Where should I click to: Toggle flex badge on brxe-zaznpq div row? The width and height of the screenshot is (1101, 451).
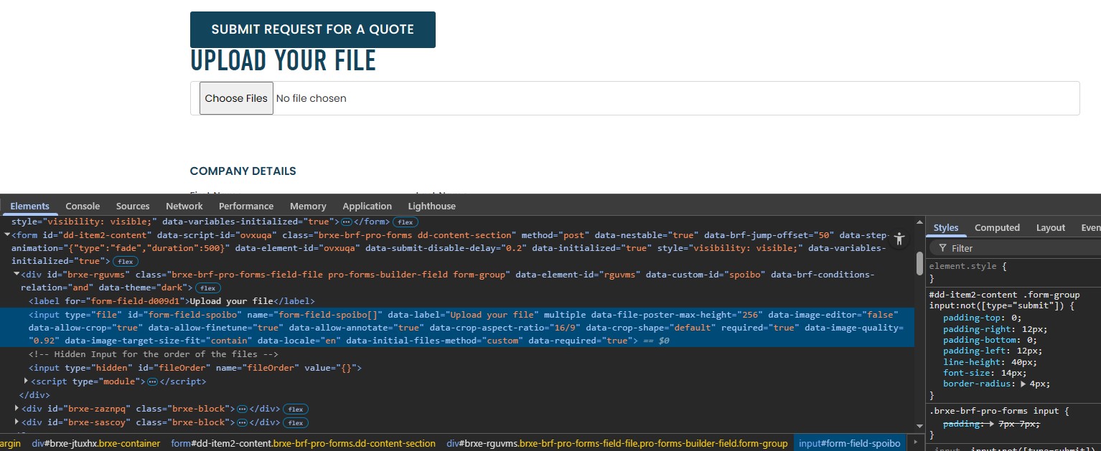[x=295, y=409]
